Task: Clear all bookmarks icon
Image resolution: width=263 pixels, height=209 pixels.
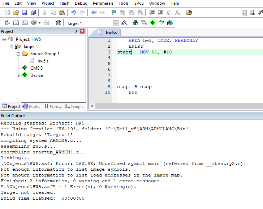Action: [140, 13]
